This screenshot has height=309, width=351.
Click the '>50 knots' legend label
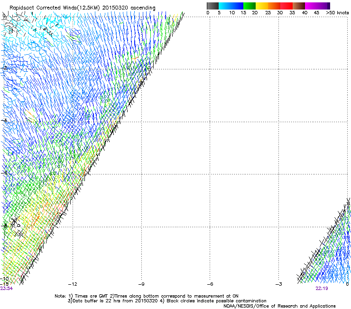click(x=337, y=13)
